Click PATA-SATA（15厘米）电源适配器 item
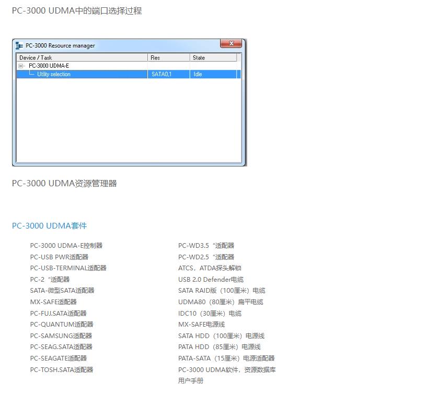This screenshot has width=427, height=395. coord(227,358)
